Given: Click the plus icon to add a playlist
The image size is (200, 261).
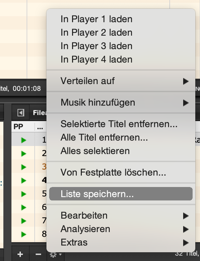Looking at the screenshot, I should (x=20, y=254).
